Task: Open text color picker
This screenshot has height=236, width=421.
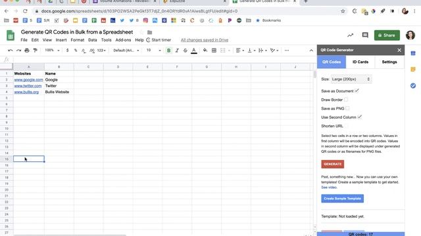Action: point(194,50)
